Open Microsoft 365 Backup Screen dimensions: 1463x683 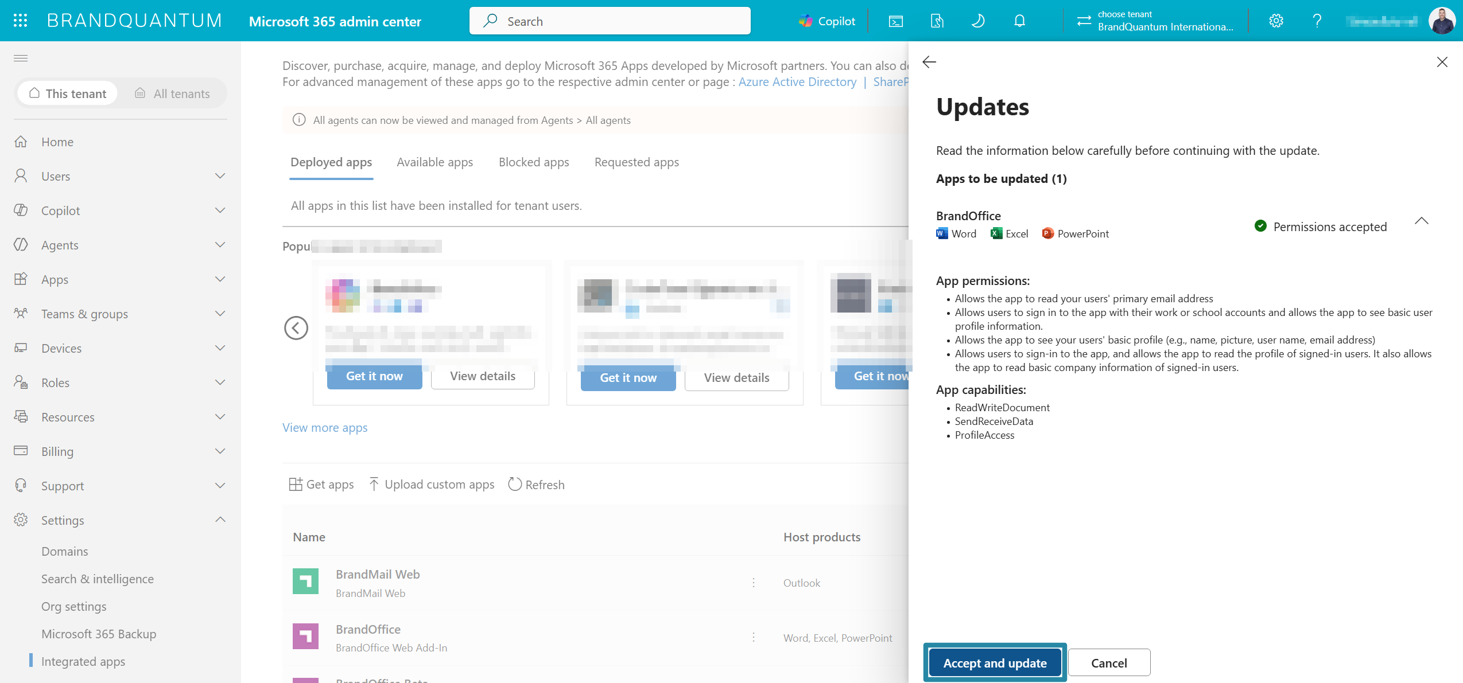[99, 634]
